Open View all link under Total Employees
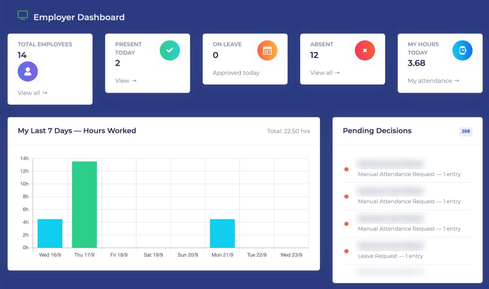489x289 pixels. pos(32,93)
